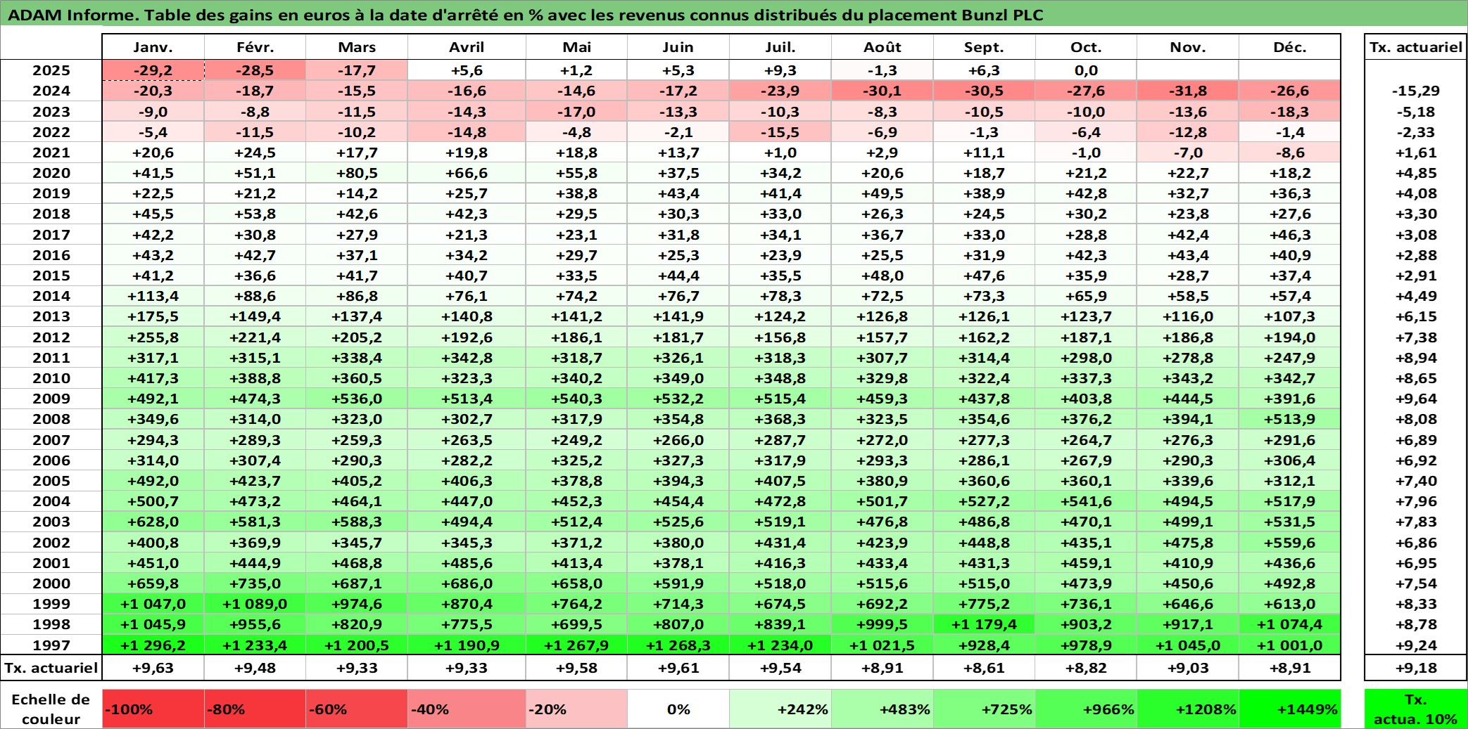Image resolution: width=1468 pixels, height=729 pixels.
Task: Click the -30,5 cell in Sept. 2024
Action: click(985, 91)
